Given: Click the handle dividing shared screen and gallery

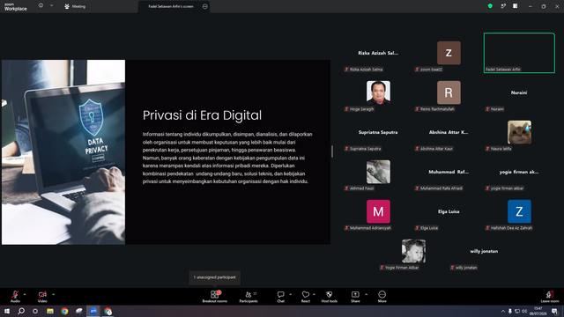Looking at the screenshot, I should pos(332,151).
